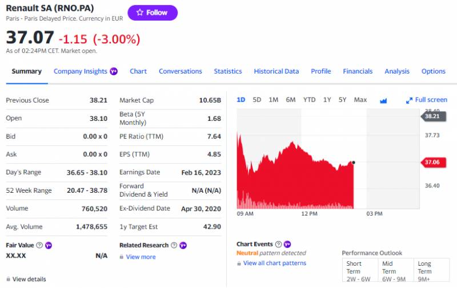Open View details under Fair Value

29,279
